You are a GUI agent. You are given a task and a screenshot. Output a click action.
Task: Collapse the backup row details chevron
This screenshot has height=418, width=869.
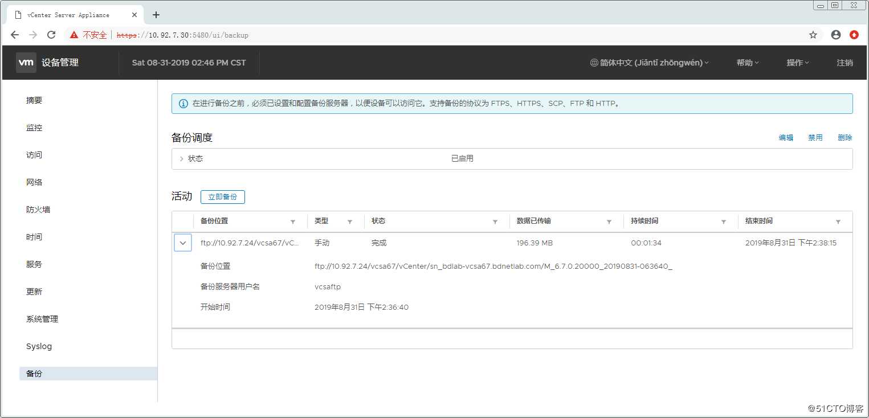click(x=183, y=243)
